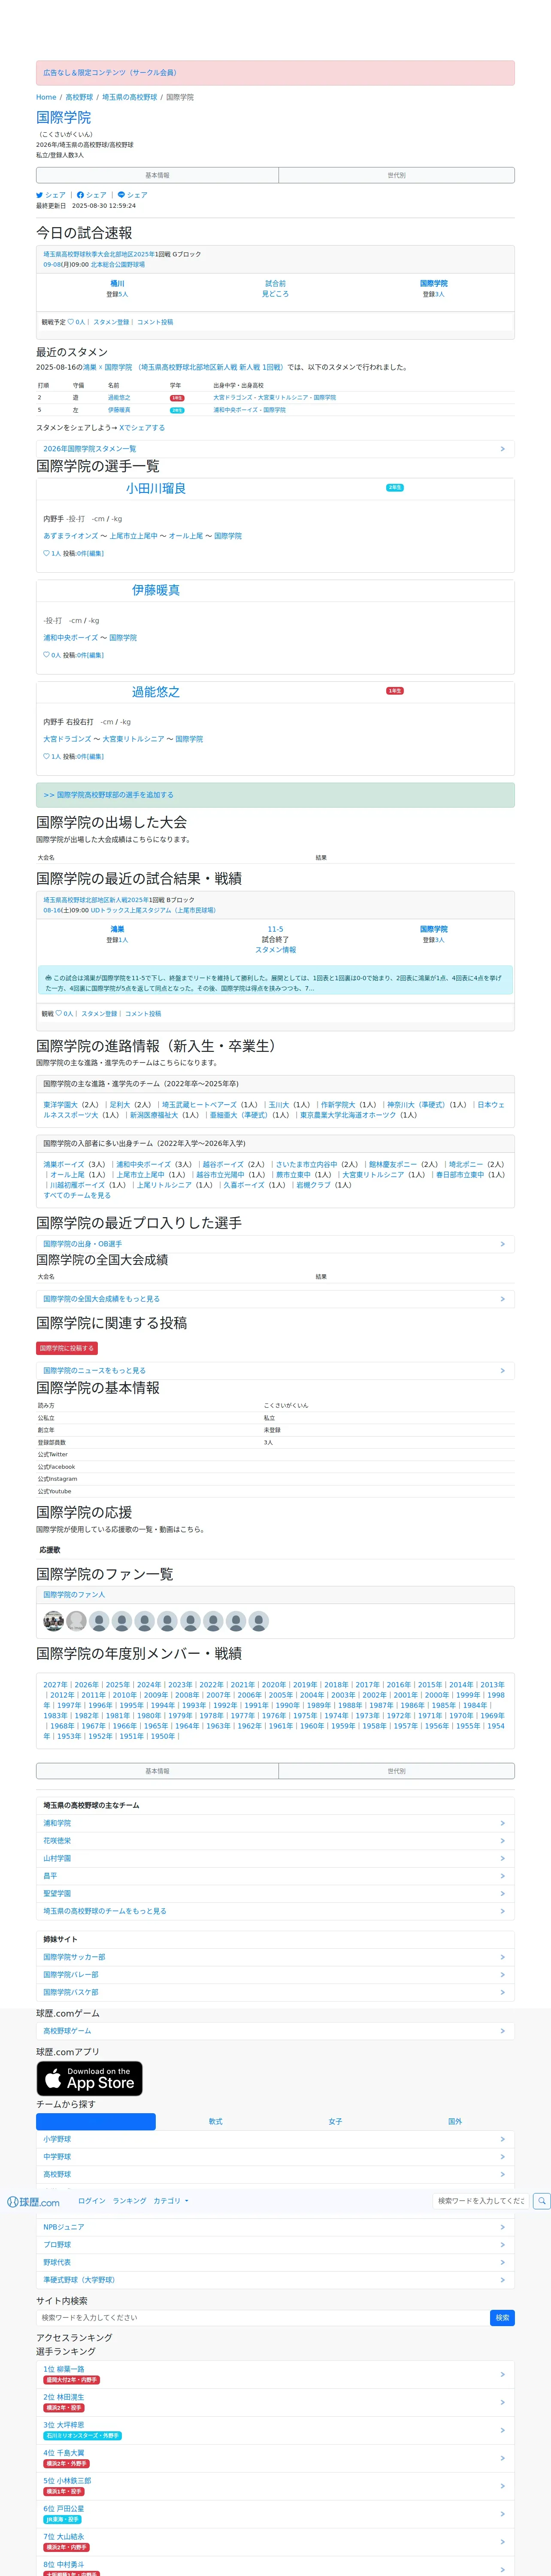Open the 山村学園 team row

coord(275,1858)
